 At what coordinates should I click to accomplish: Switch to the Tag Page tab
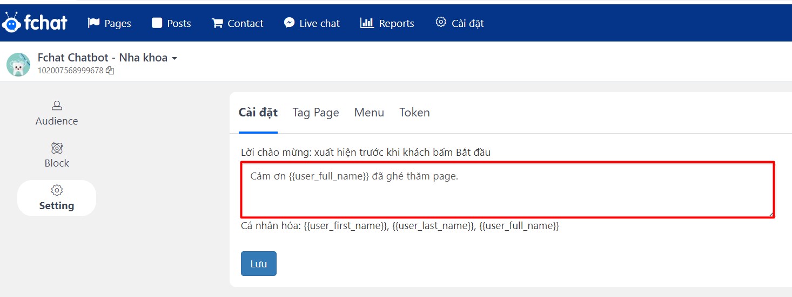pos(316,113)
